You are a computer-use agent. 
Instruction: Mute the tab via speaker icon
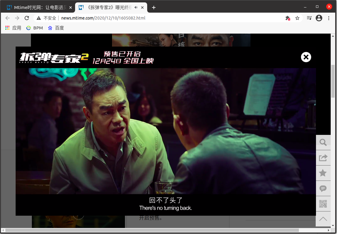pyautogui.click(x=136, y=8)
